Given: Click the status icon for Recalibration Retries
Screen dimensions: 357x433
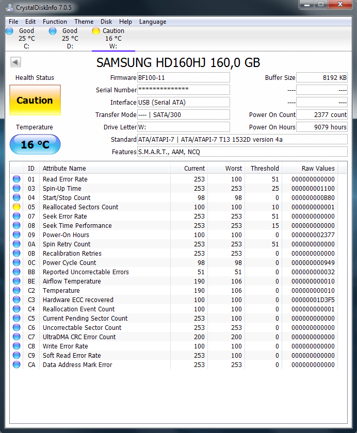Looking at the screenshot, I should (17, 253).
